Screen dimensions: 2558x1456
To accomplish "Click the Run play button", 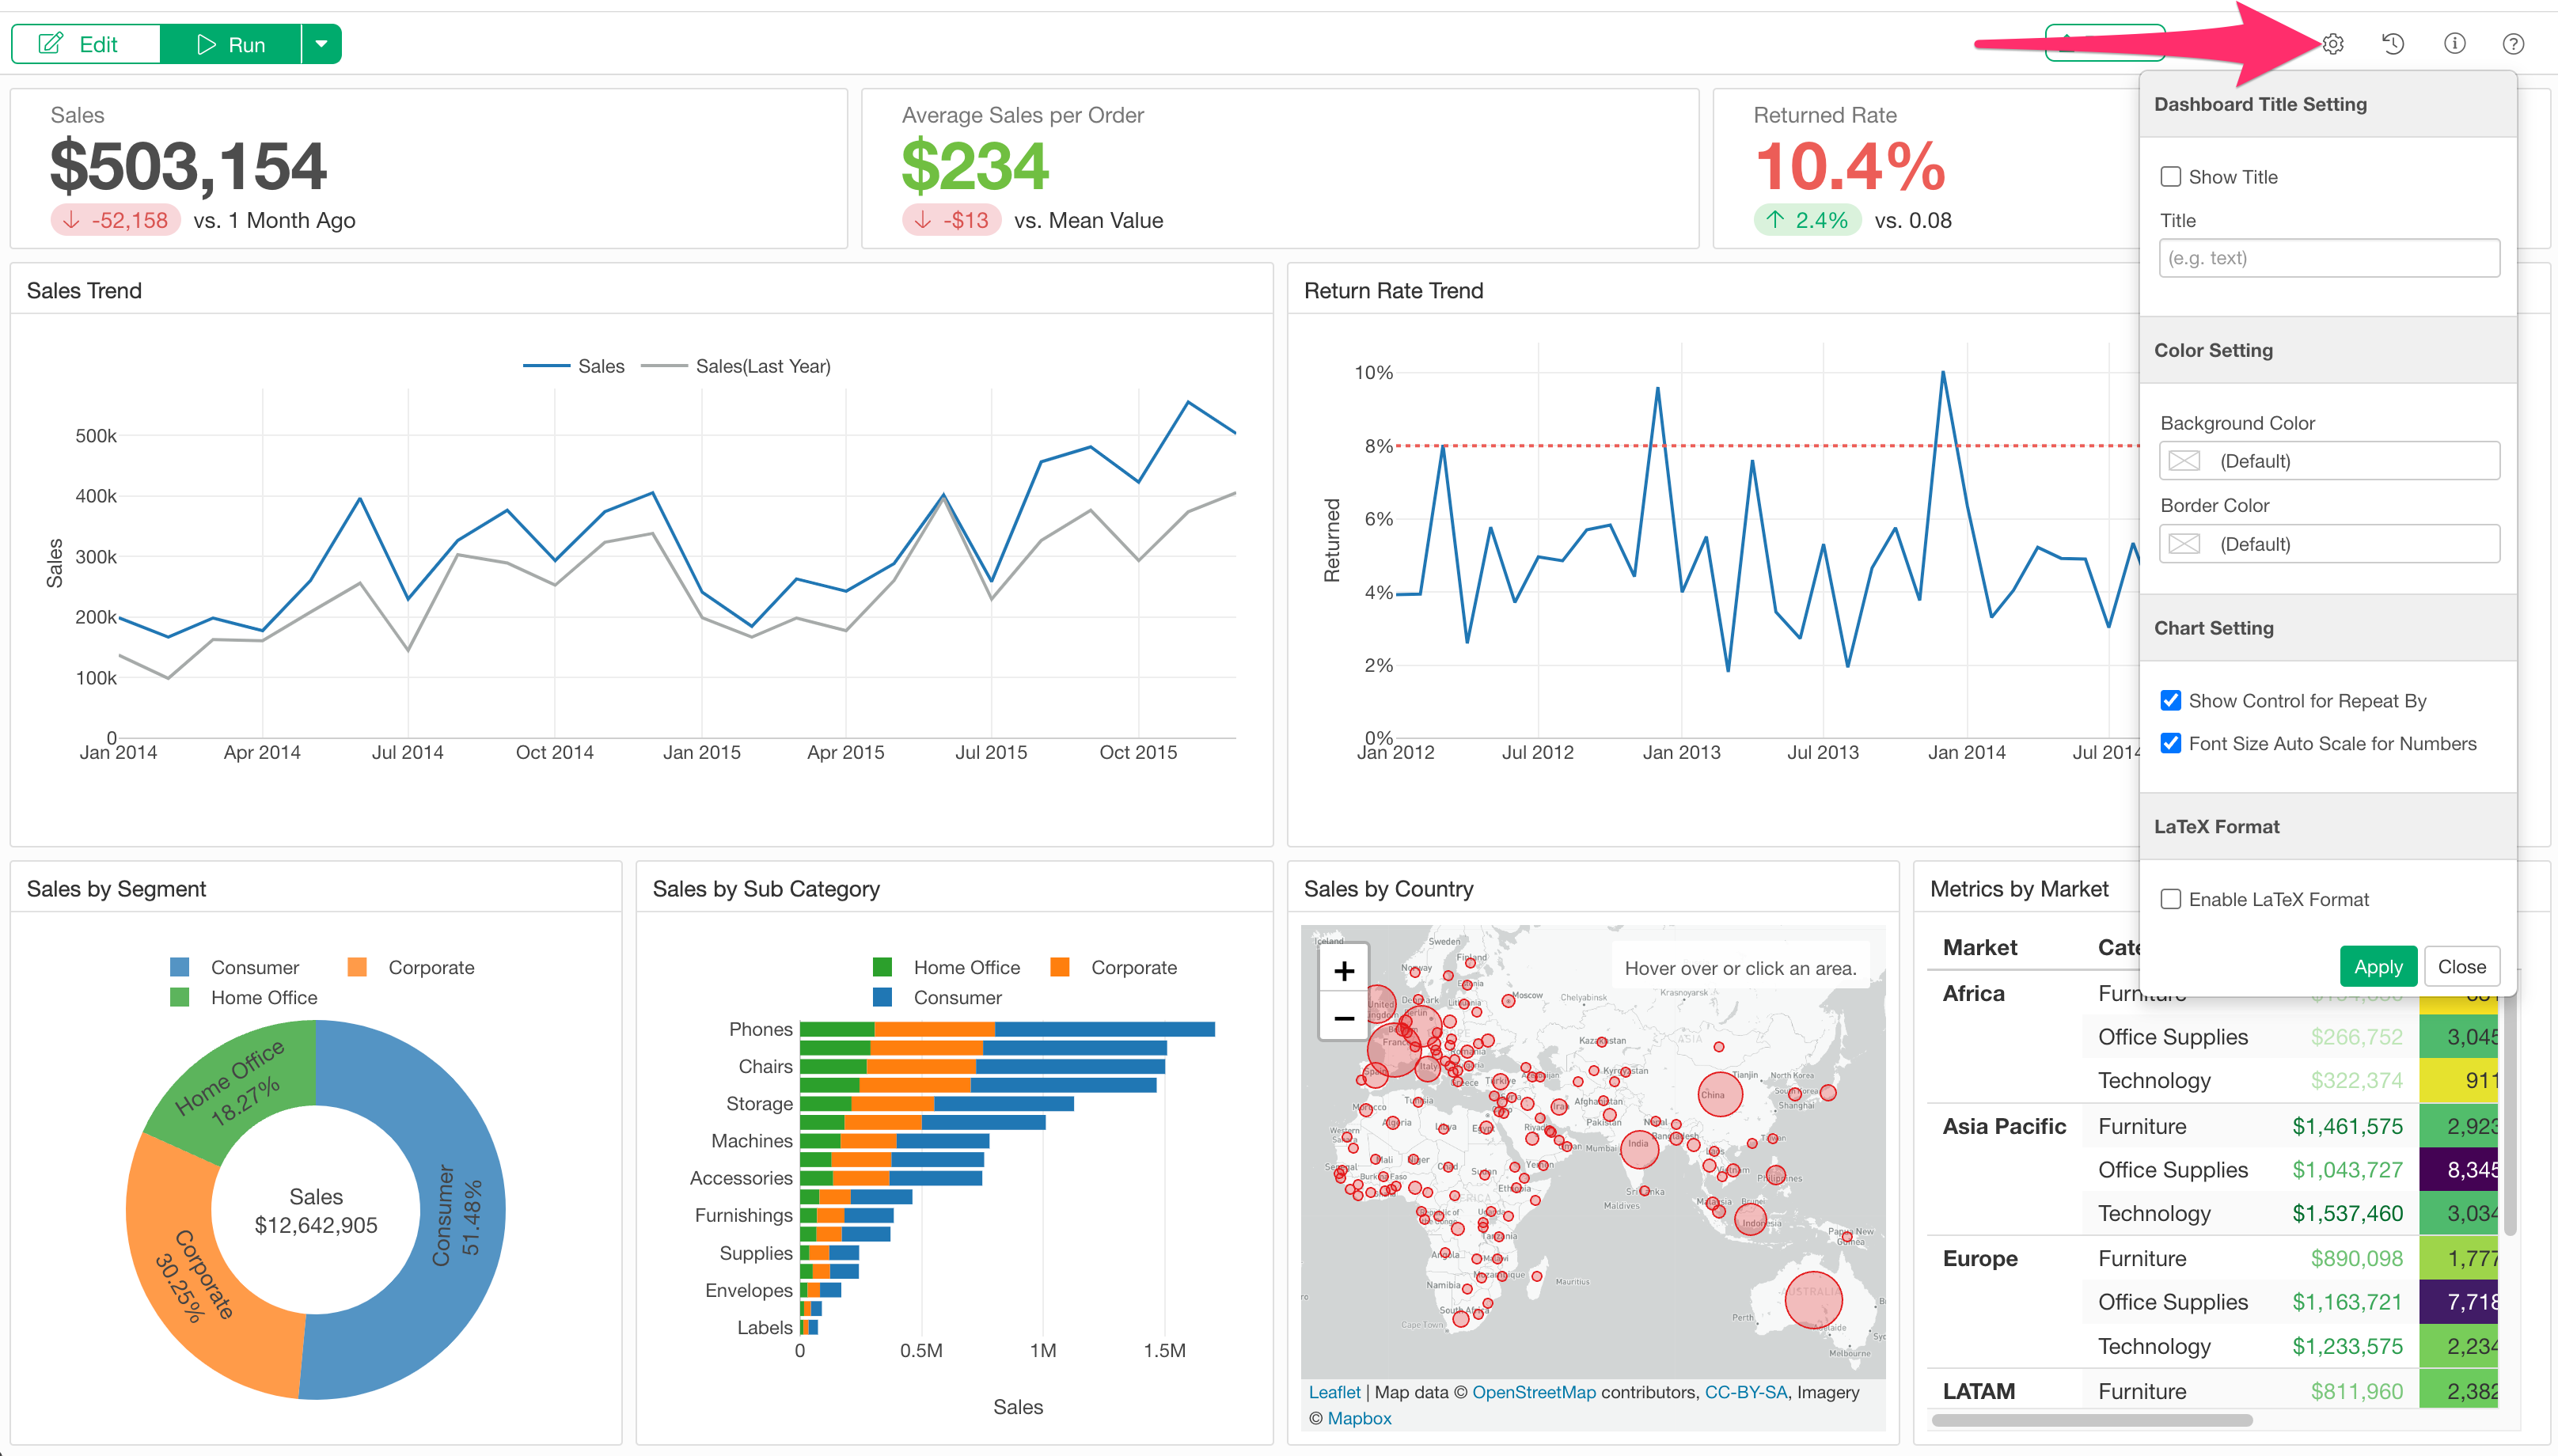I will coord(231,44).
